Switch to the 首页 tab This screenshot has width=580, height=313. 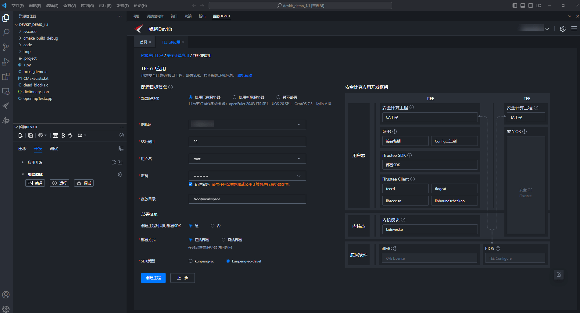pyautogui.click(x=143, y=42)
